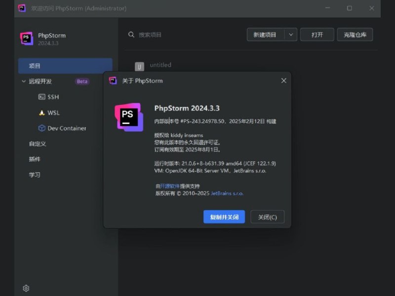Click the search magnifier icon
This screenshot has height=296, width=395.
click(x=131, y=35)
